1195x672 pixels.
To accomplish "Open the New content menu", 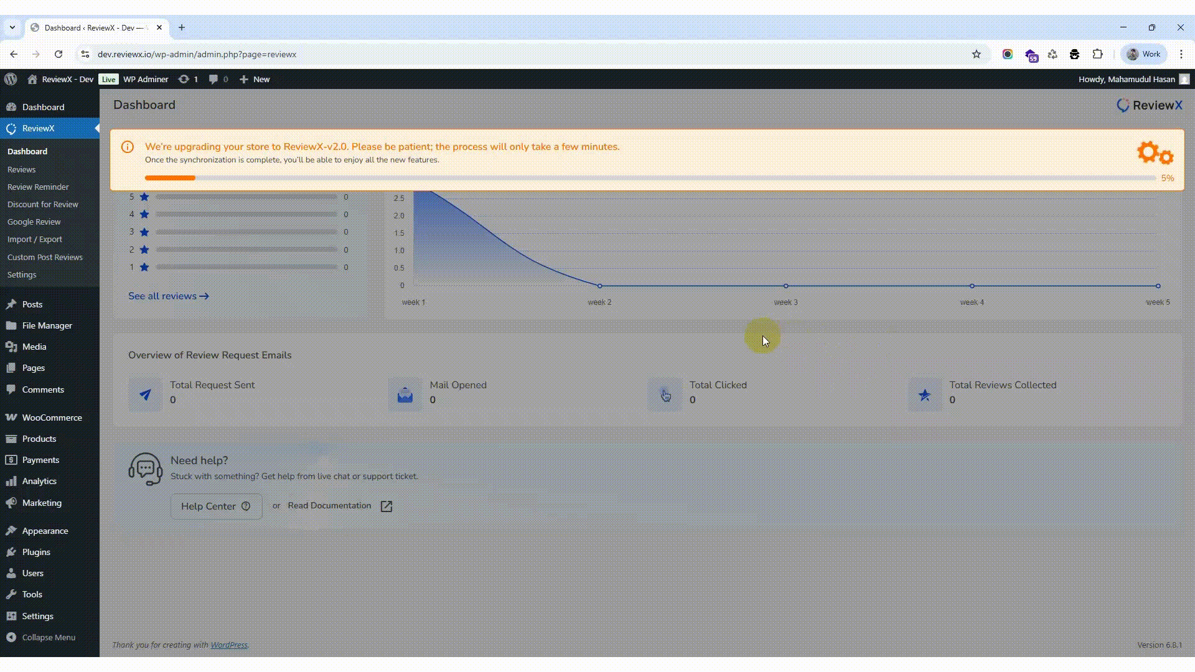I will click(255, 79).
